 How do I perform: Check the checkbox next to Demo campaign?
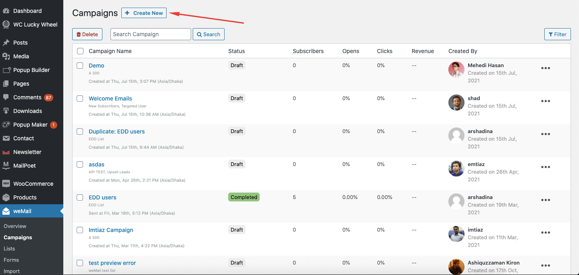pyautogui.click(x=80, y=65)
